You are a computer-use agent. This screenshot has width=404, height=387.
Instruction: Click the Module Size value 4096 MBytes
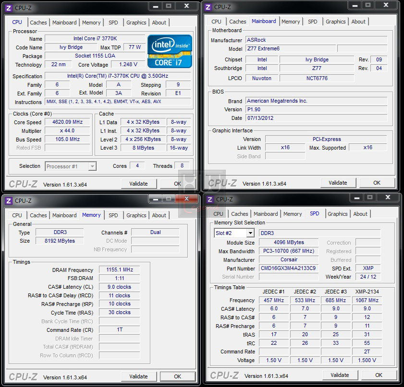pyautogui.click(x=289, y=243)
